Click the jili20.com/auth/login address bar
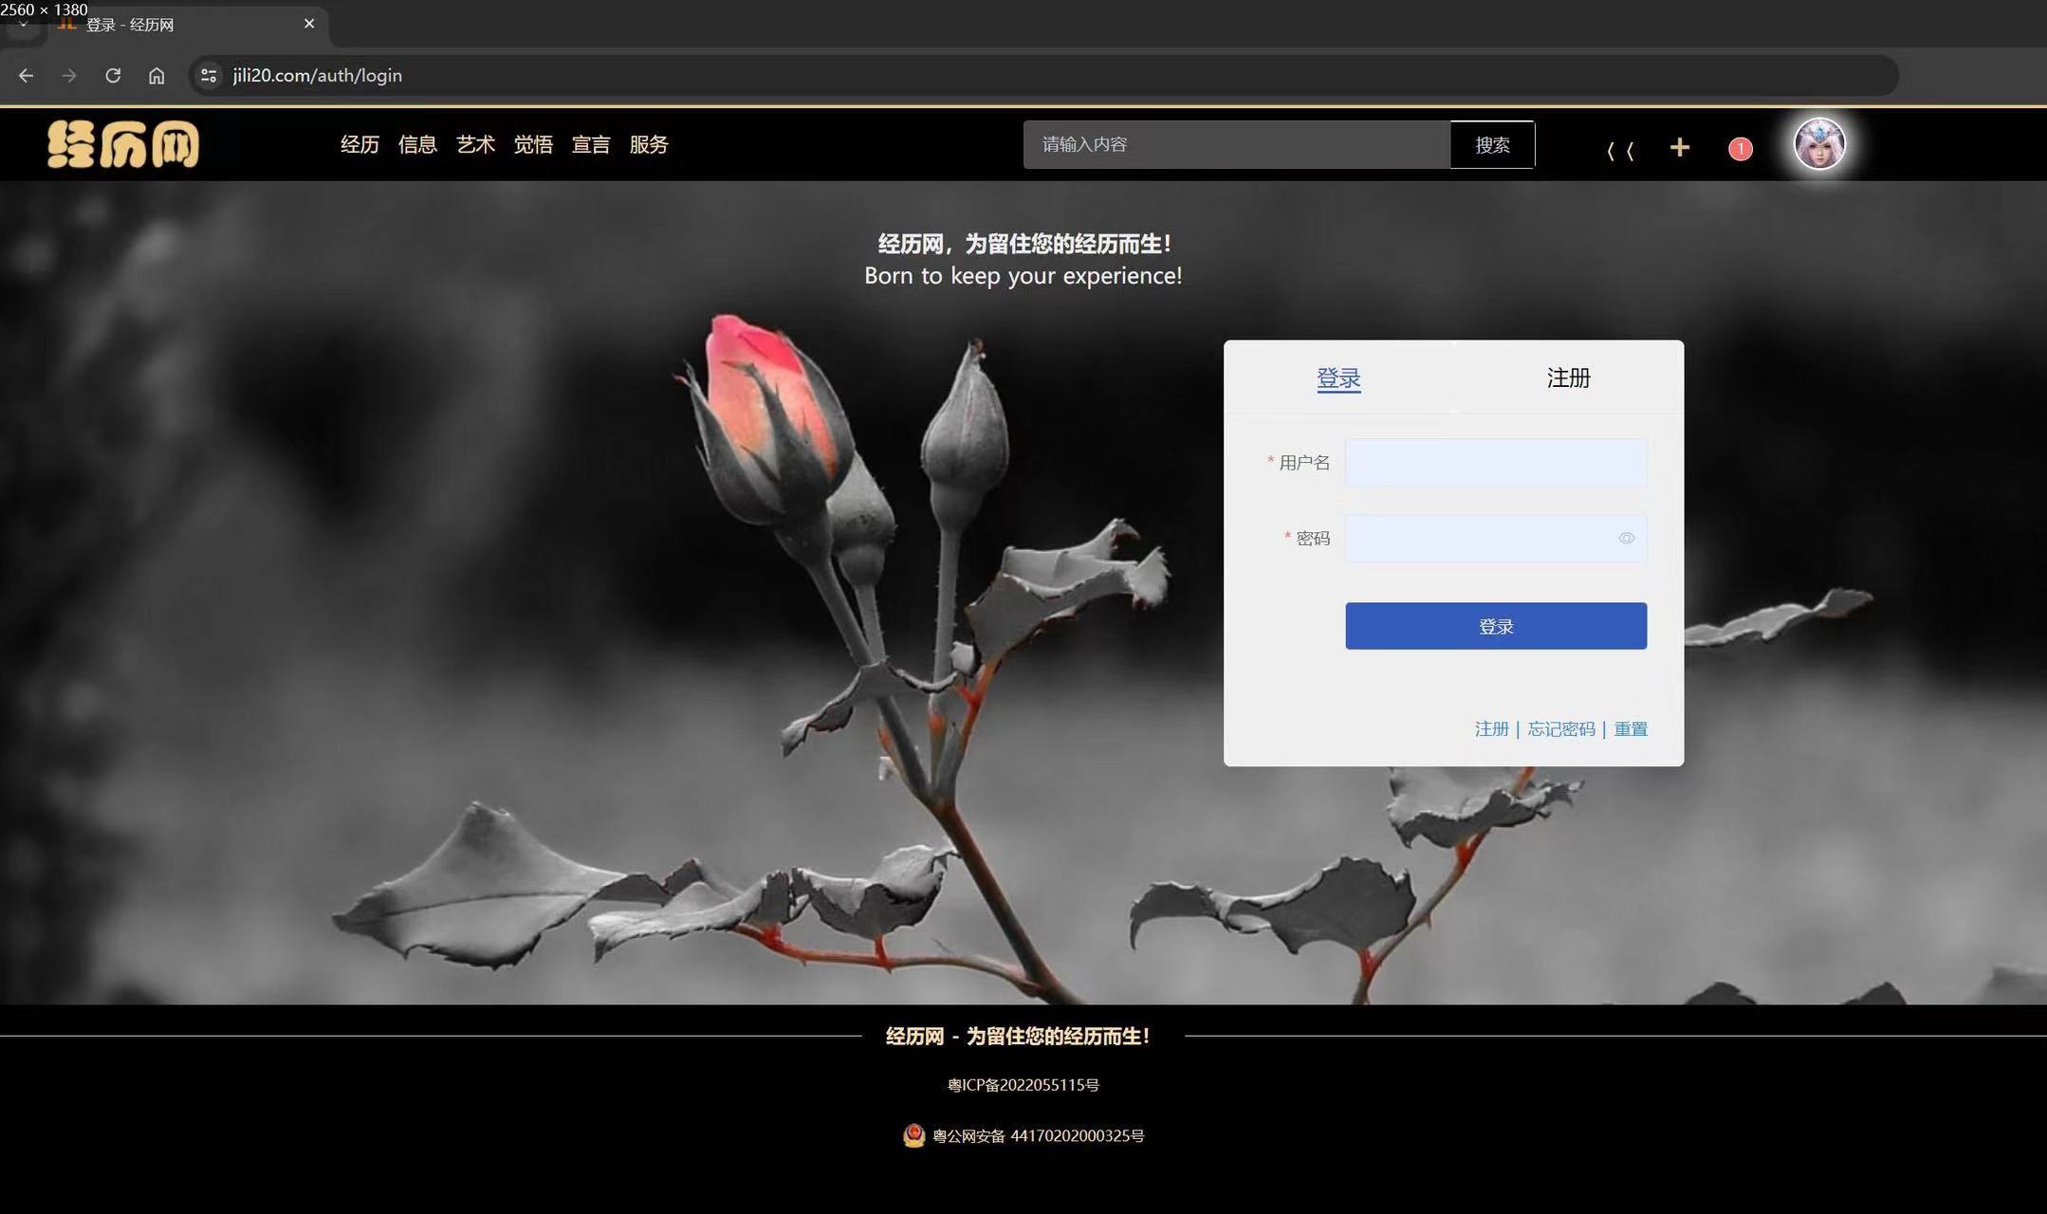Image resolution: width=2047 pixels, height=1214 pixels. (x=1043, y=76)
